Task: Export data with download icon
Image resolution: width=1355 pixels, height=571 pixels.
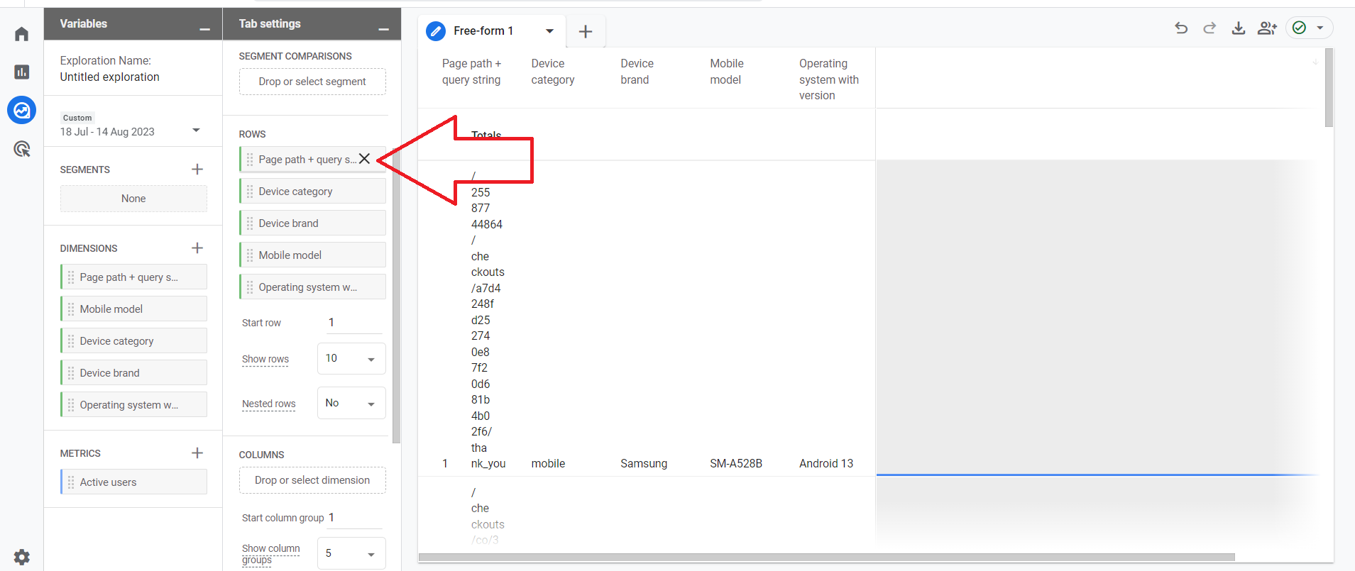Action: tap(1238, 28)
